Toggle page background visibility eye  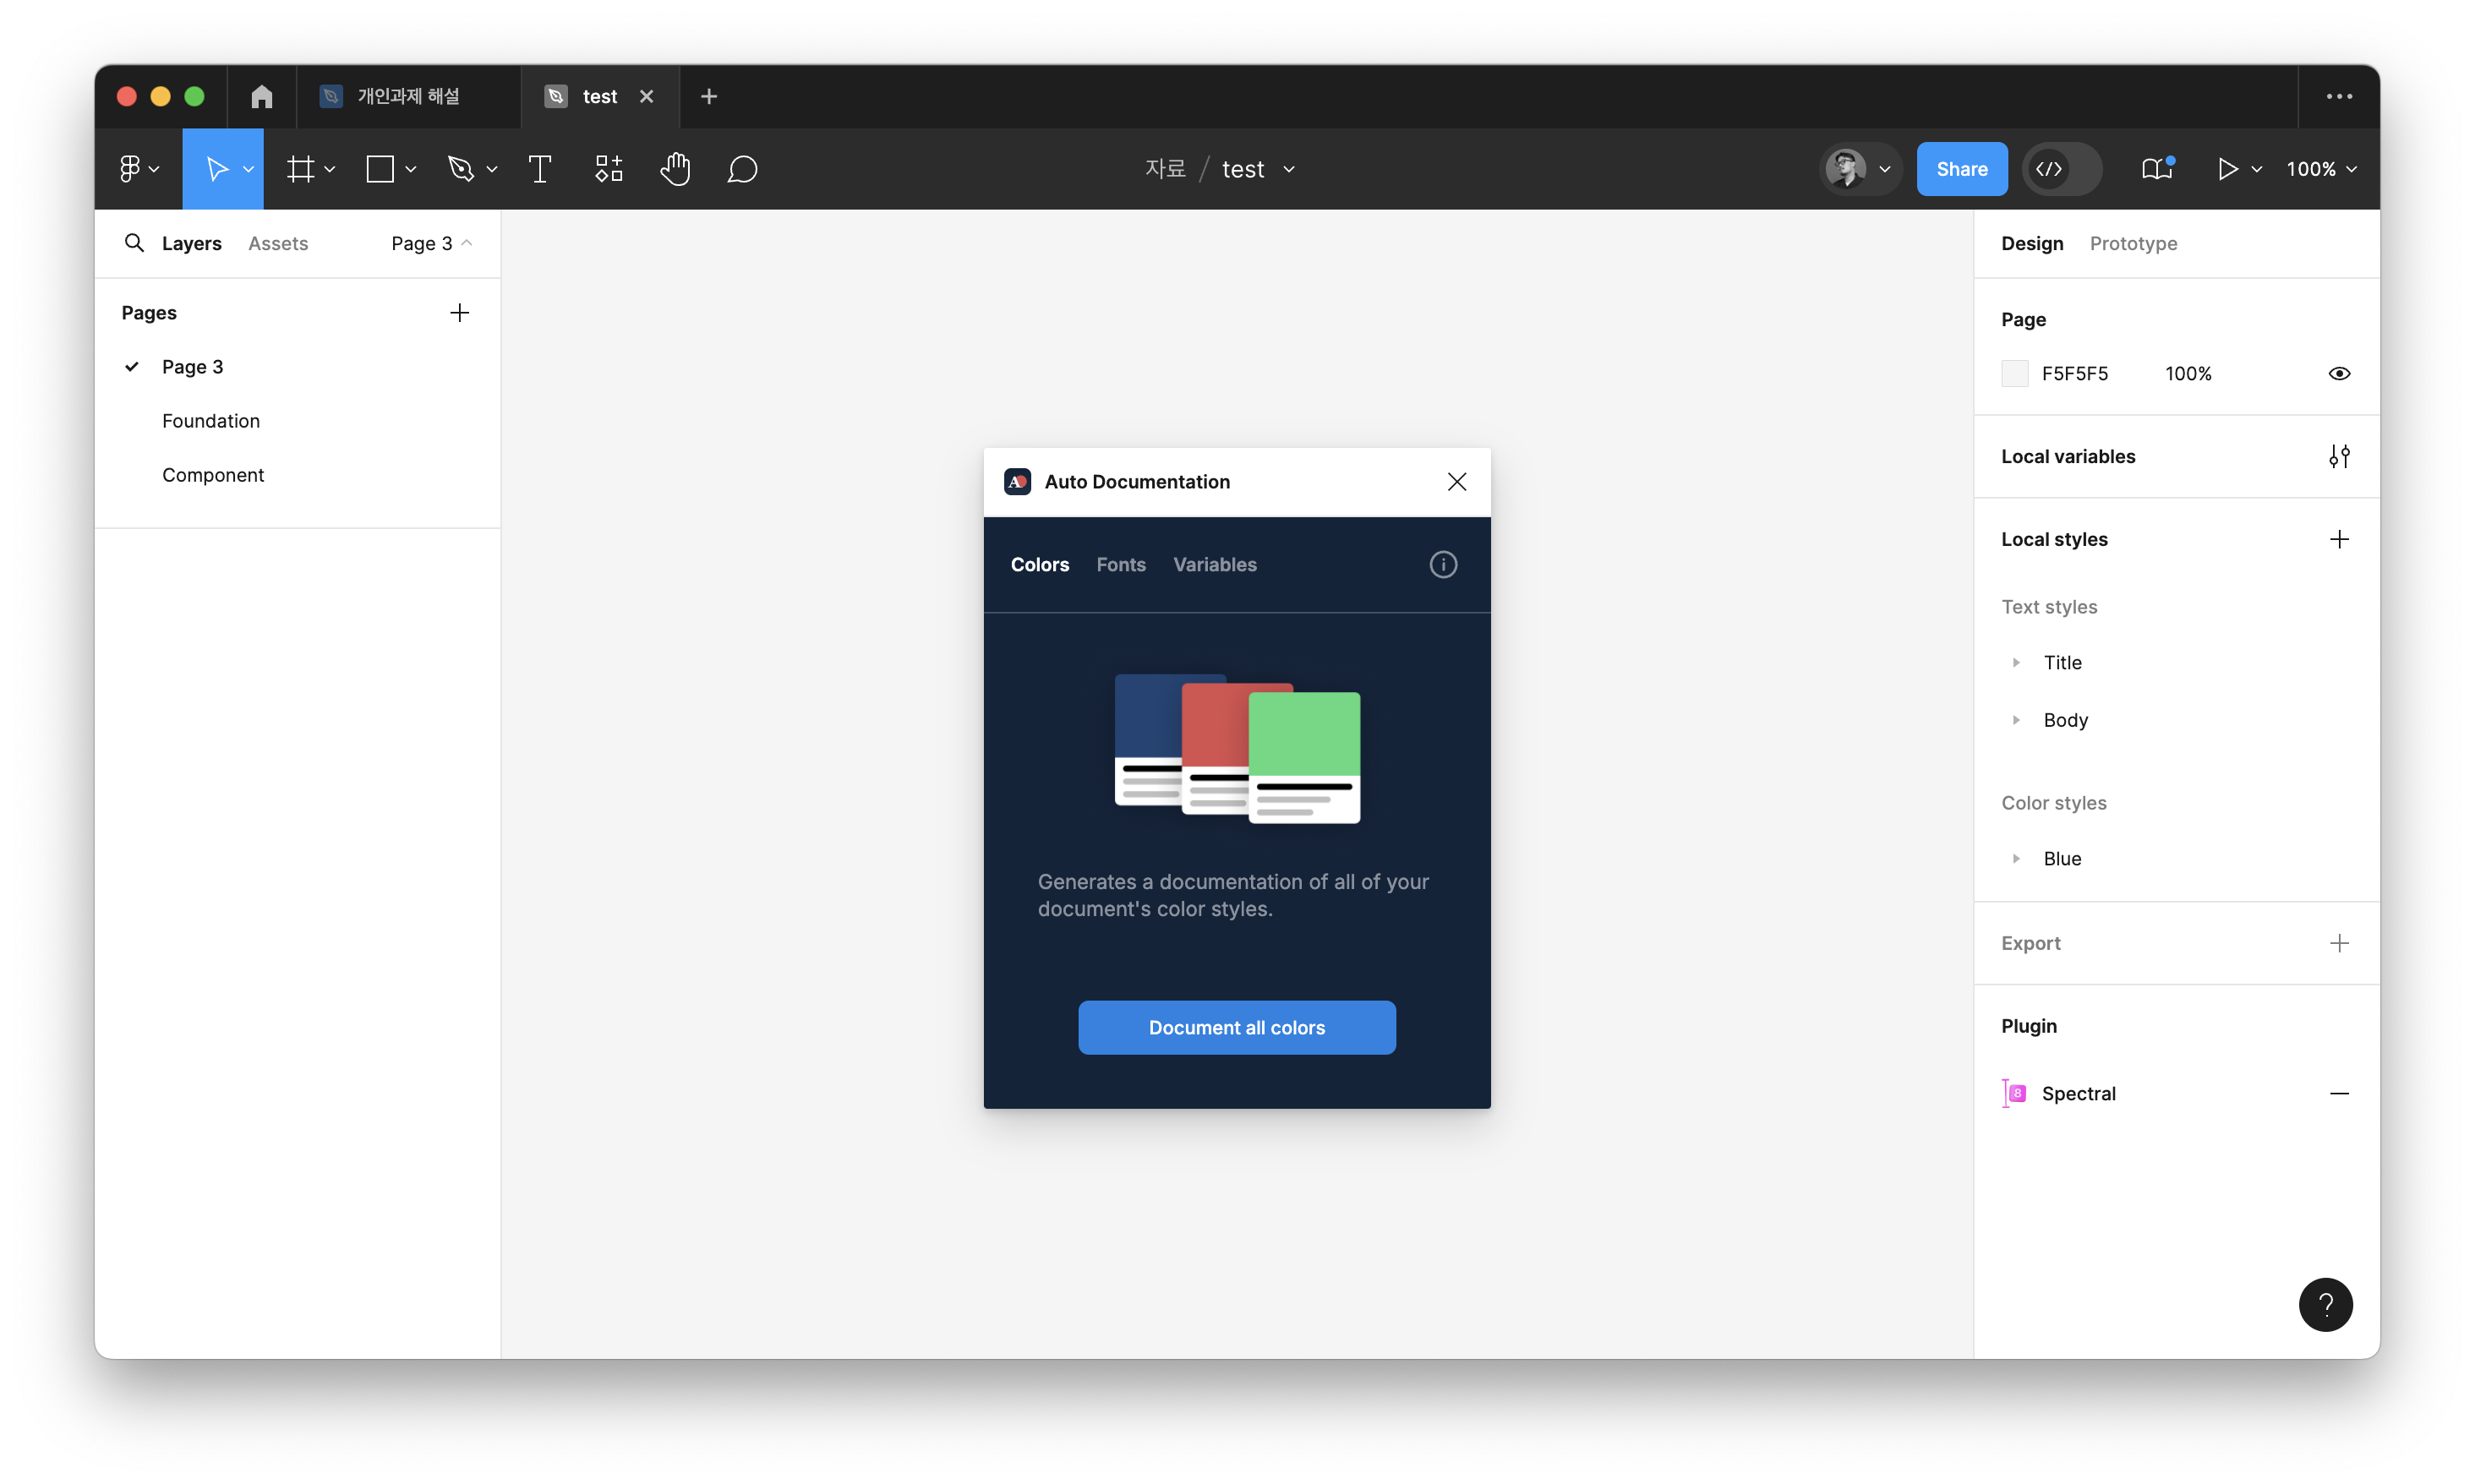pos(2338,373)
